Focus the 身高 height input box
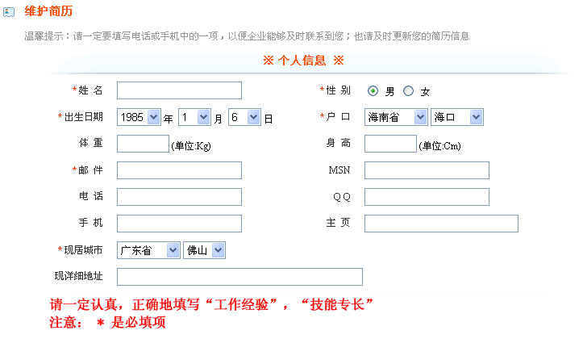 click(x=389, y=144)
